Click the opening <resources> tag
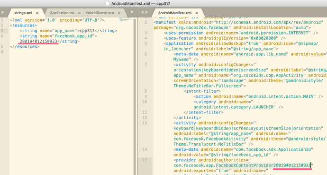 click(23, 26)
